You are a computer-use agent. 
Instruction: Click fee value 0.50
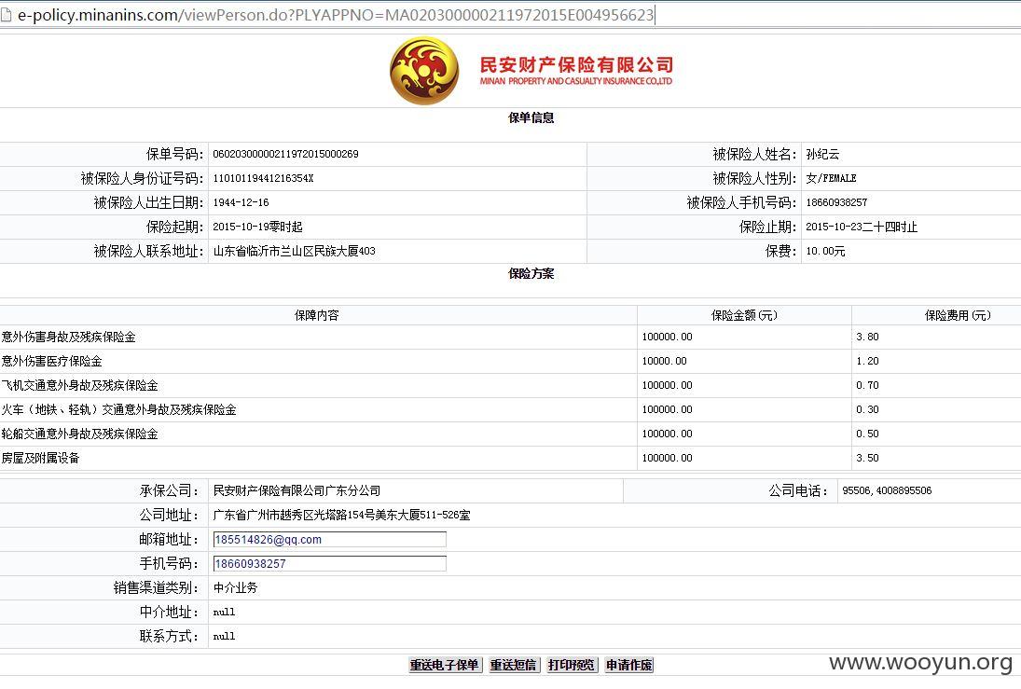(867, 434)
